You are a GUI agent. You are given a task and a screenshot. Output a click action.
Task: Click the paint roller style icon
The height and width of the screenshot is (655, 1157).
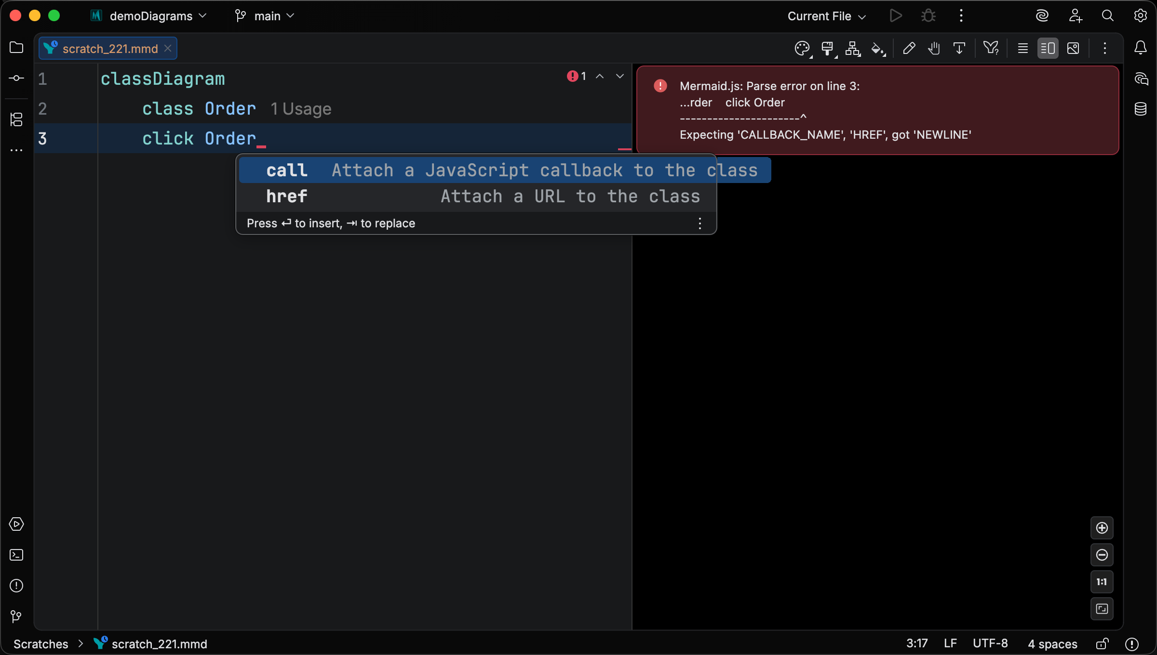pos(828,48)
